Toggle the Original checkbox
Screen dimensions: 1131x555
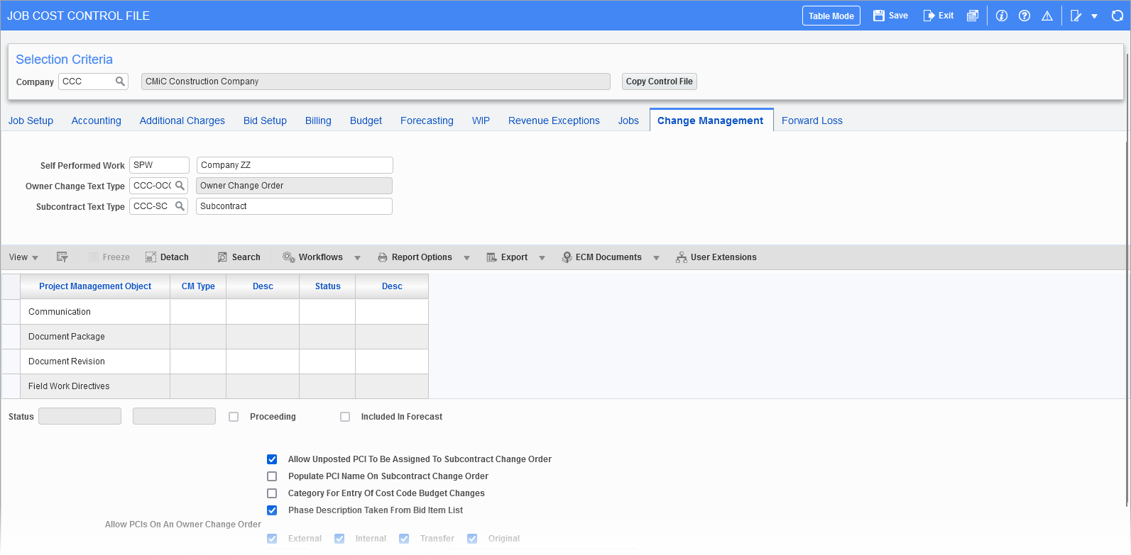(x=472, y=539)
